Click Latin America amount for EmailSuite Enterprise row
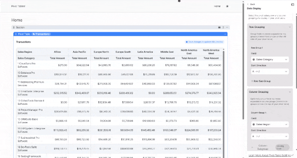The width and height of the screenshot is (297, 158). coord(152,93)
